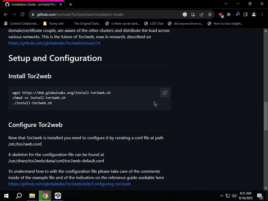Click the scrollbar up arrow
268x201 pixels.
pyautogui.click(x=266, y=31)
